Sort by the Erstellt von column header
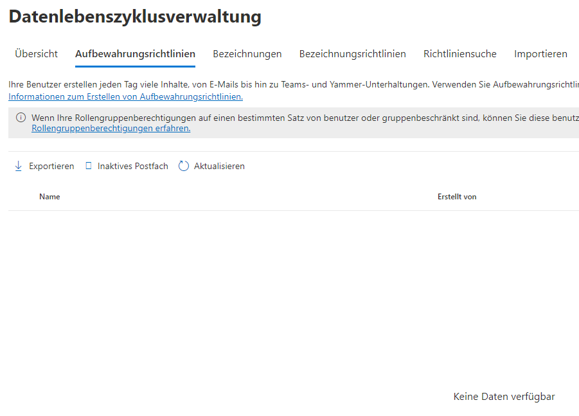This screenshot has height=416, width=579. click(x=457, y=197)
